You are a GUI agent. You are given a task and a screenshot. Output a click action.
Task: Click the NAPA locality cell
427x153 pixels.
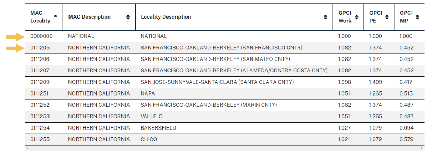[x=234, y=93]
